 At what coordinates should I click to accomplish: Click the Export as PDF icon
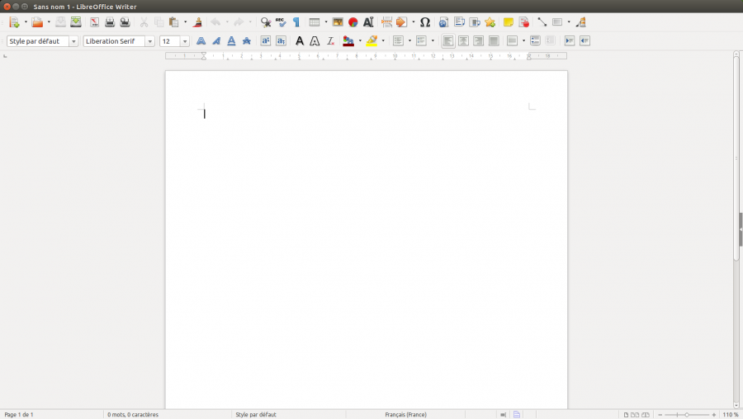pos(94,22)
